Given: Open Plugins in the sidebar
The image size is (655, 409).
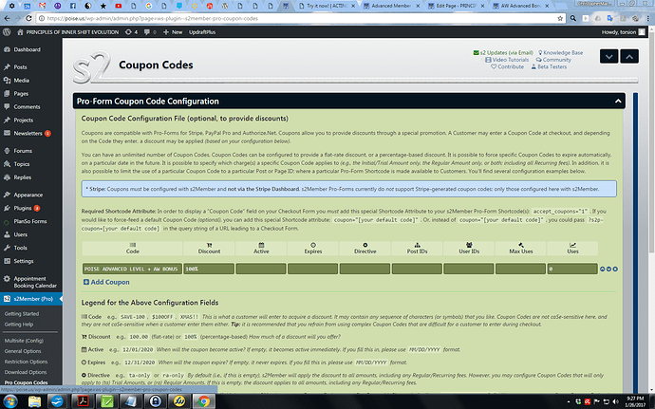Looking at the screenshot, I should click(x=23, y=208).
